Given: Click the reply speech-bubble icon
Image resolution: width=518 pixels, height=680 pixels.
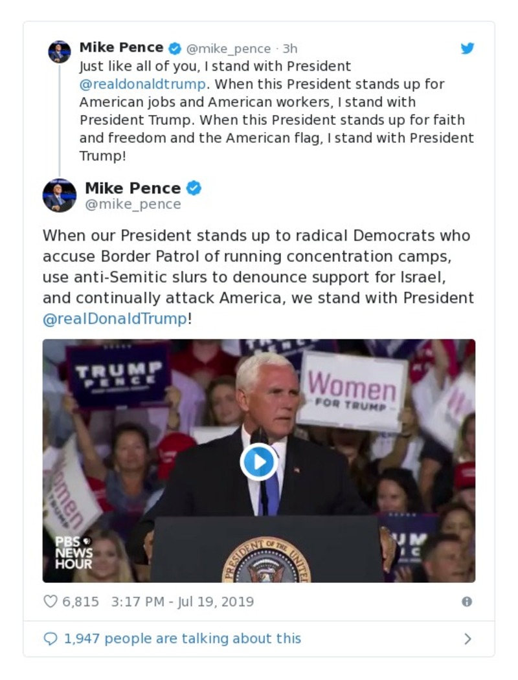Looking at the screenshot, I should click(51, 639).
